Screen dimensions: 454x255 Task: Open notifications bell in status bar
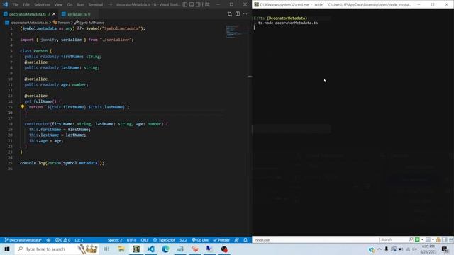(x=245, y=240)
